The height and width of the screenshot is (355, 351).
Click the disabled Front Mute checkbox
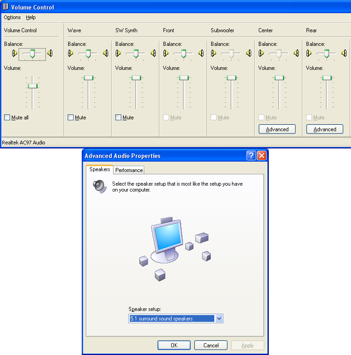166,117
